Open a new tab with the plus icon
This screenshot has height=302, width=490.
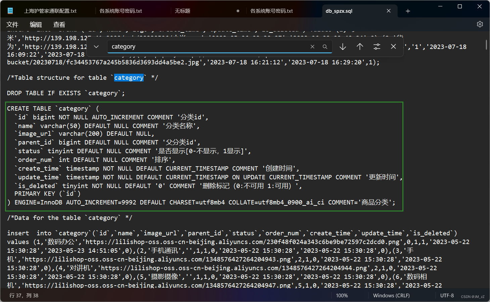tap(407, 11)
